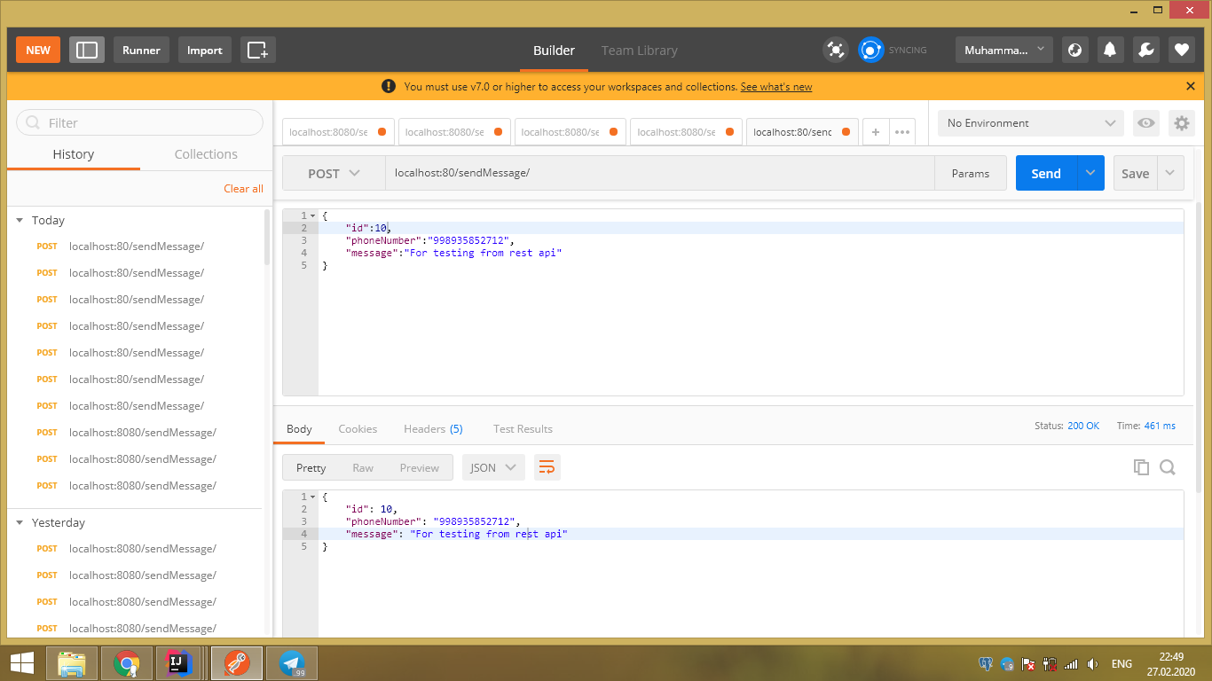1212x681 pixels.
Task: Dismiss the orange v7.0 warning banner
Action: tap(1191, 86)
